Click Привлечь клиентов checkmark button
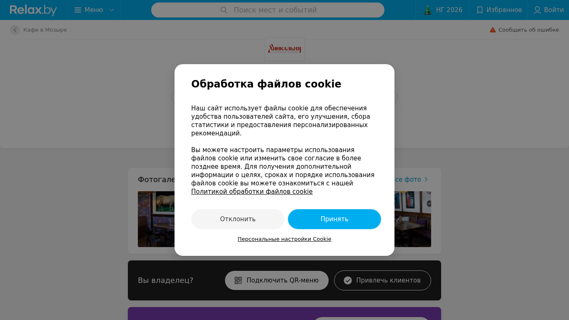This screenshot has height=320, width=569. click(x=382, y=280)
